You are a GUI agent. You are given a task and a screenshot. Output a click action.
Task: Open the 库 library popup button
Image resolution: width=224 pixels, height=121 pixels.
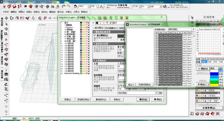point(131,85)
